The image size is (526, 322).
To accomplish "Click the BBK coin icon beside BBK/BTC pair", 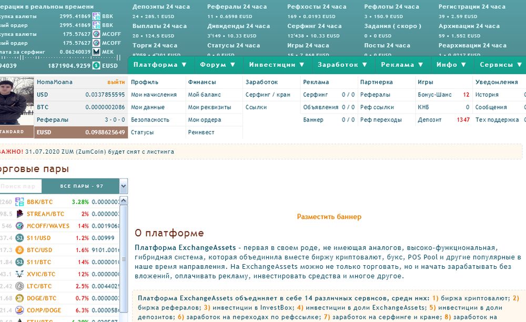I will click(x=20, y=202).
